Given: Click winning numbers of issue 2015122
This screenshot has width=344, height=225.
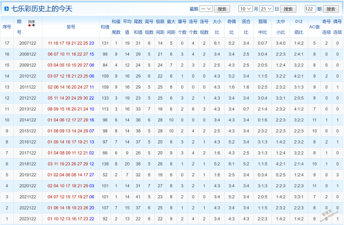Looking at the screenshot, I should tap(71, 131).
